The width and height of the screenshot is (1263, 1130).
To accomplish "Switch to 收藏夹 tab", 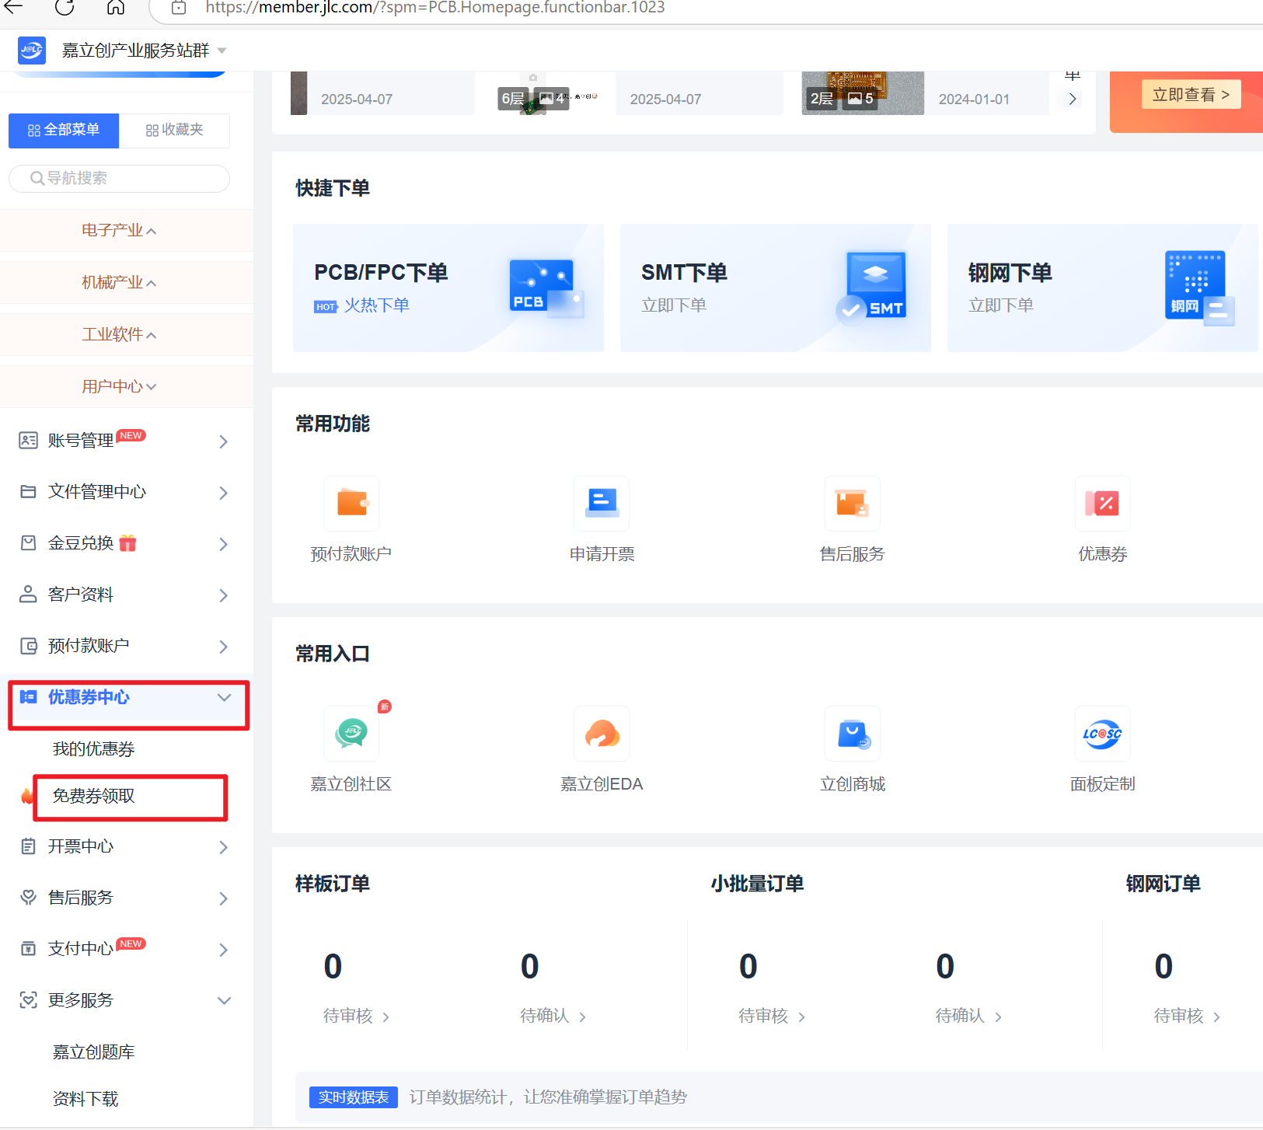I will [x=174, y=130].
